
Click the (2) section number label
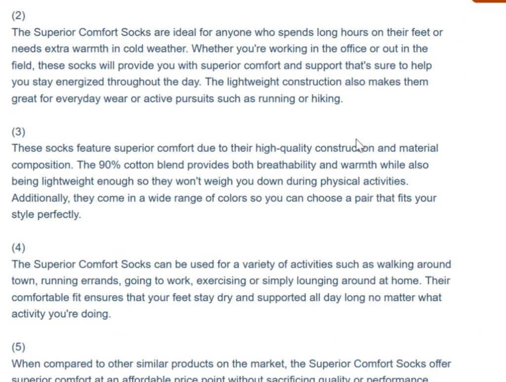[x=18, y=15]
